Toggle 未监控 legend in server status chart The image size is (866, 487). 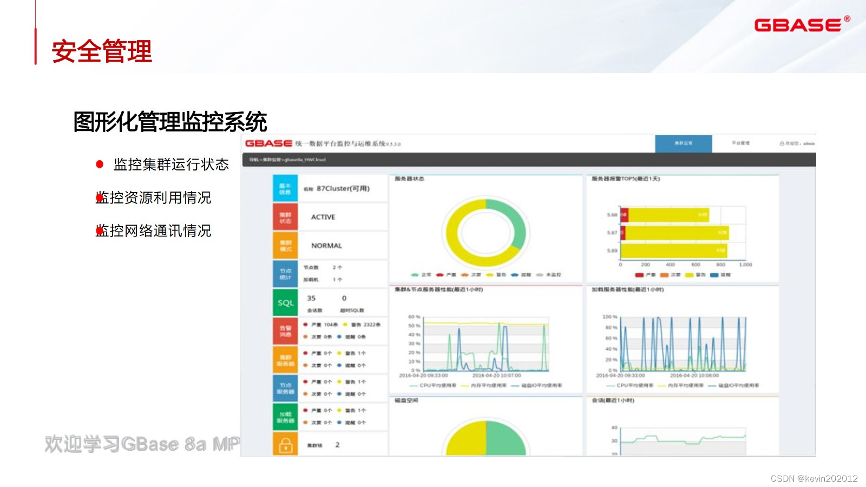(x=548, y=275)
